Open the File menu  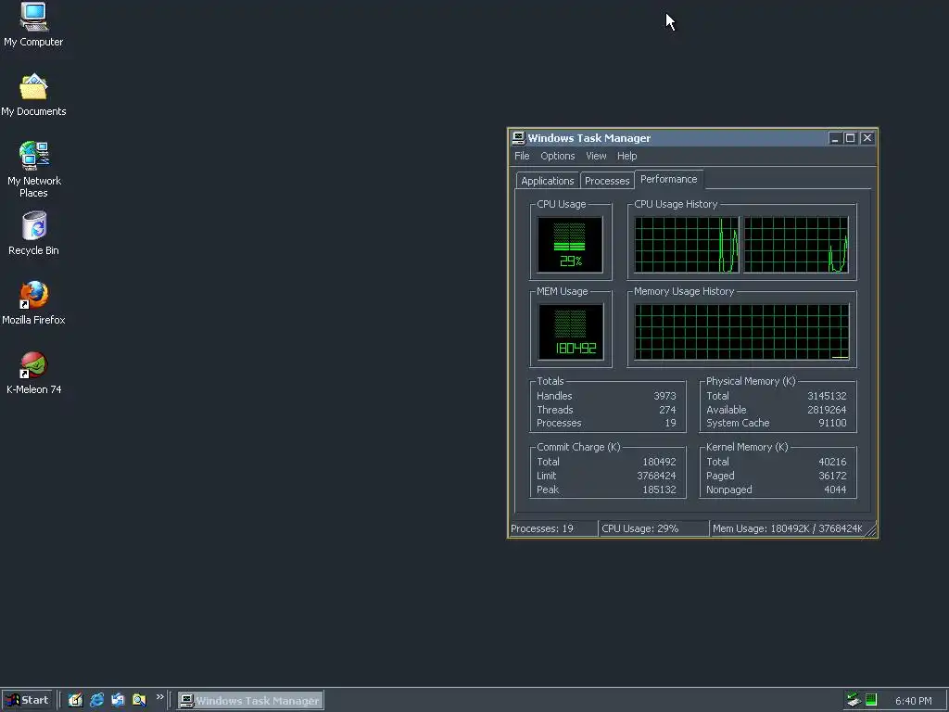pos(522,156)
